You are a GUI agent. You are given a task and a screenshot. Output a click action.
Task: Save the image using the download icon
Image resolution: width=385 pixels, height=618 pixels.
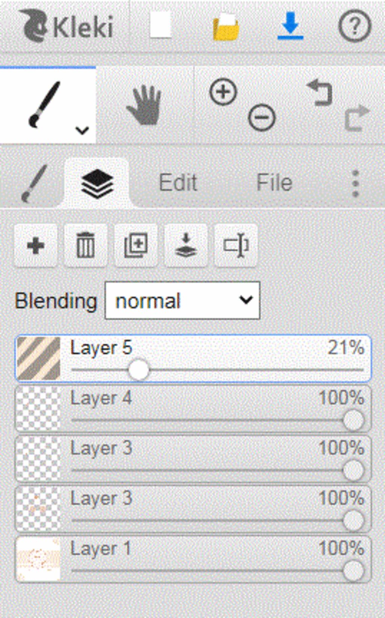tap(290, 26)
